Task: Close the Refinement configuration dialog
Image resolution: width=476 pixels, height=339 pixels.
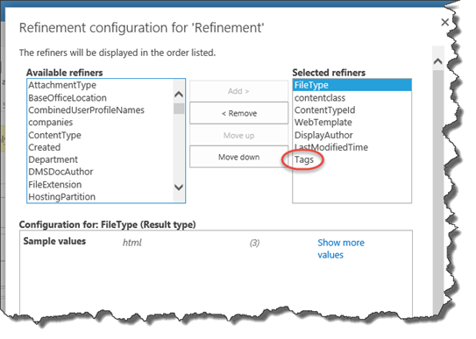Action: coord(444,22)
